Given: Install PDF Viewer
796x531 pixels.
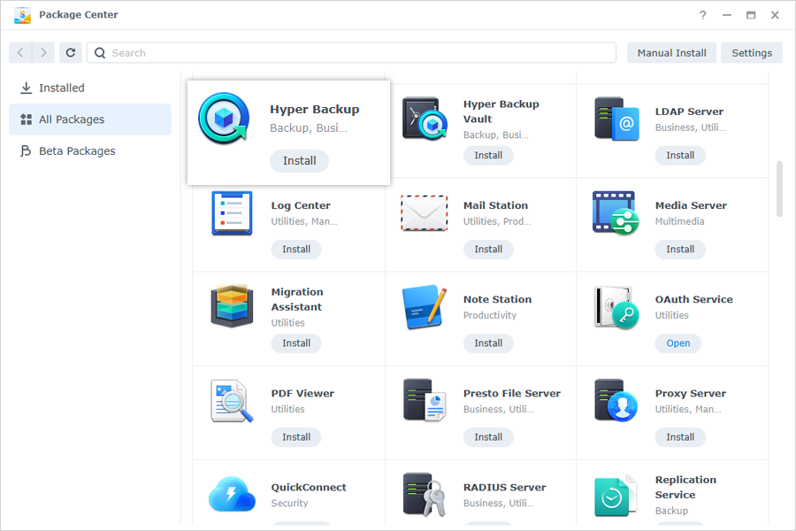Looking at the screenshot, I should tap(296, 437).
